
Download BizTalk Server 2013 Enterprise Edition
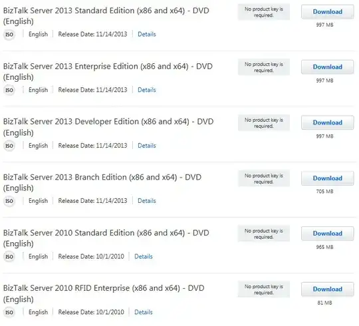[327, 67]
